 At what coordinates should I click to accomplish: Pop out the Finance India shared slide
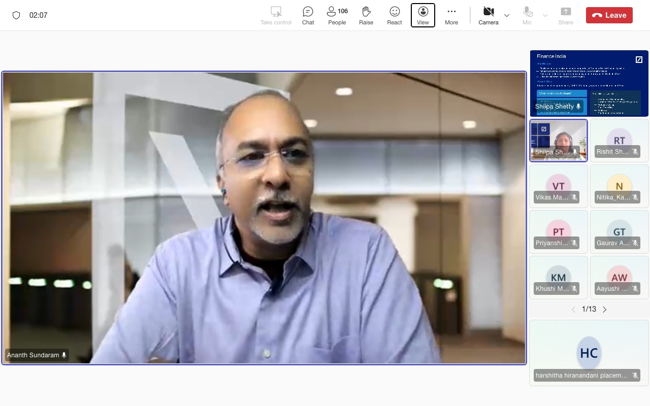click(x=639, y=60)
